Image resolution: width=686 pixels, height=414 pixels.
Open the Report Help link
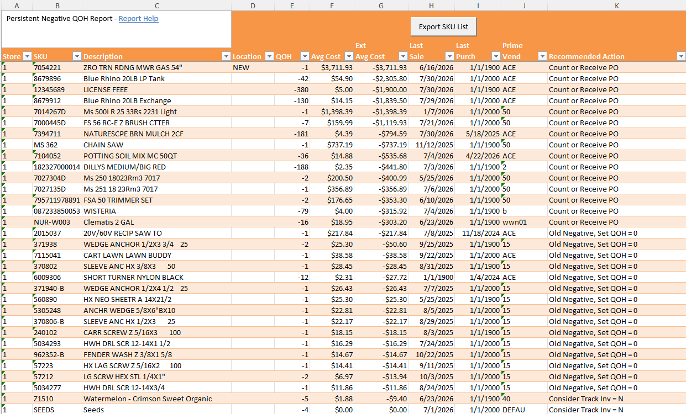pyautogui.click(x=138, y=19)
